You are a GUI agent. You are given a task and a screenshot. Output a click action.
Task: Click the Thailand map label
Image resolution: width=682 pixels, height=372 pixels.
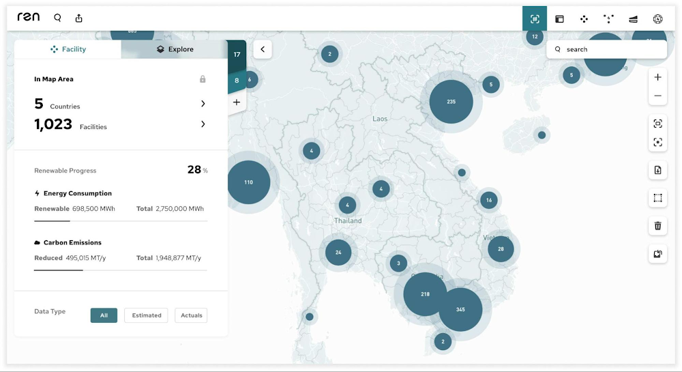tap(348, 220)
